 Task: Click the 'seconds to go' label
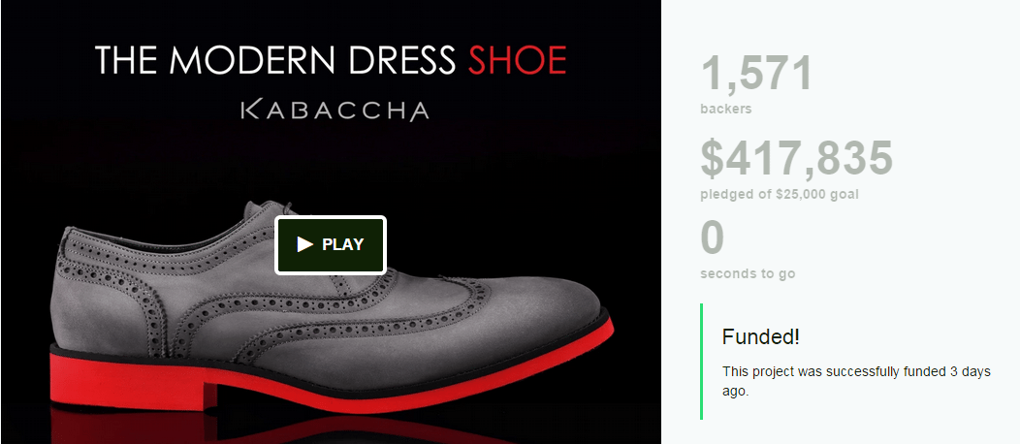tap(748, 273)
